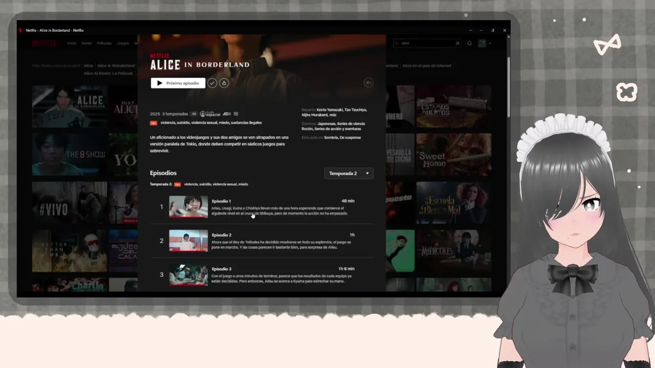Click the Audio espacial badge icon

pos(210,114)
